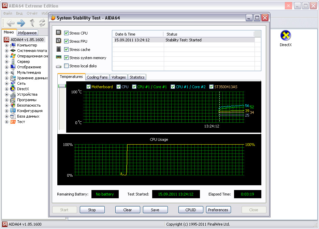This screenshot has width=319, height=229.
Task: Click the system memory RAM icon
Action: click(x=59, y=57)
